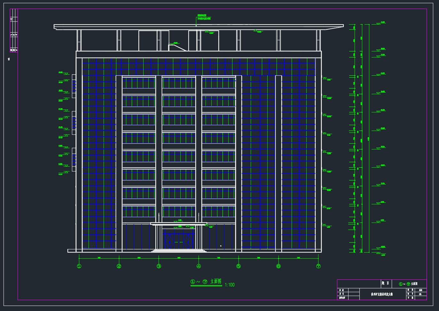
Task: Pick axis bubble 6 below the building
Action: coord(278,266)
